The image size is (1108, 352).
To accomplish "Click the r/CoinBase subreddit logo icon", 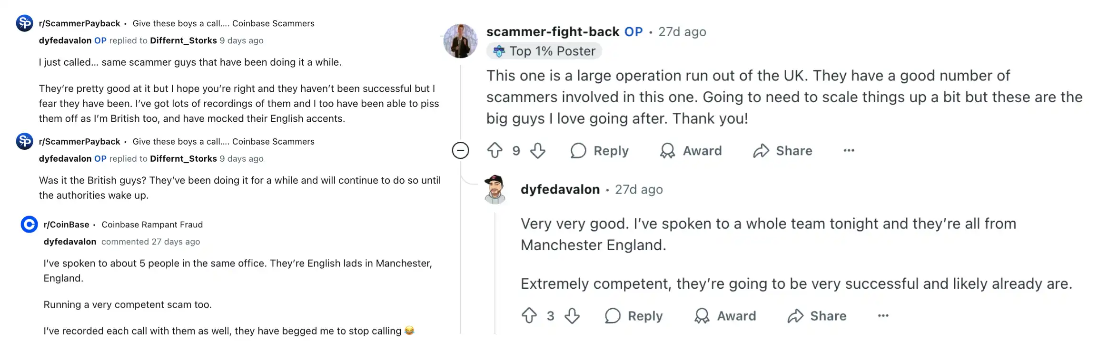I will [29, 224].
